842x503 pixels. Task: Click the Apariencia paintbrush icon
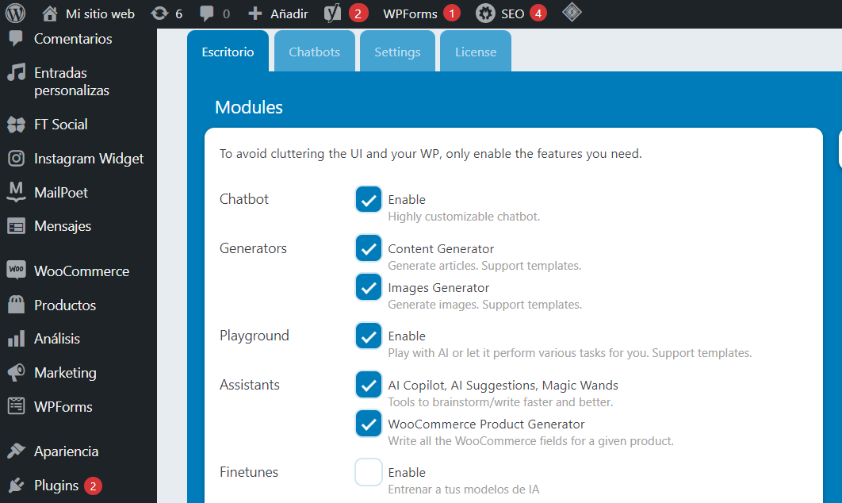pos(14,451)
